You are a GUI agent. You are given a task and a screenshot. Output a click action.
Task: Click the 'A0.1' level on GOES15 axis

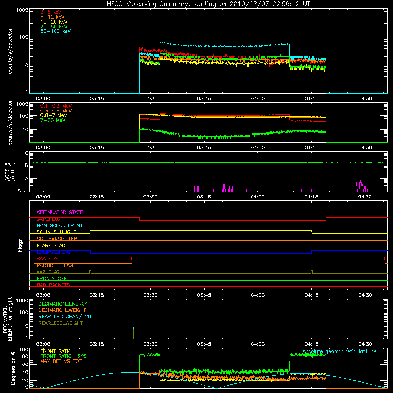tap(23, 191)
